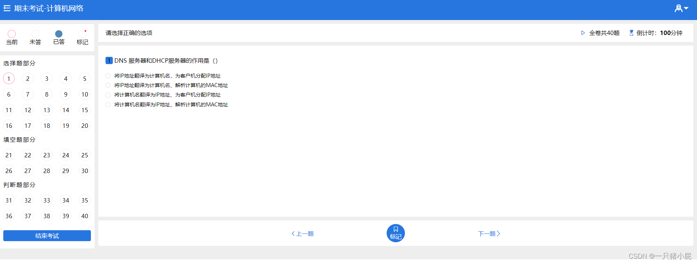The height and width of the screenshot is (263, 697).
Task: Click the 选择题部分 section heading
Action: tap(19, 63)
